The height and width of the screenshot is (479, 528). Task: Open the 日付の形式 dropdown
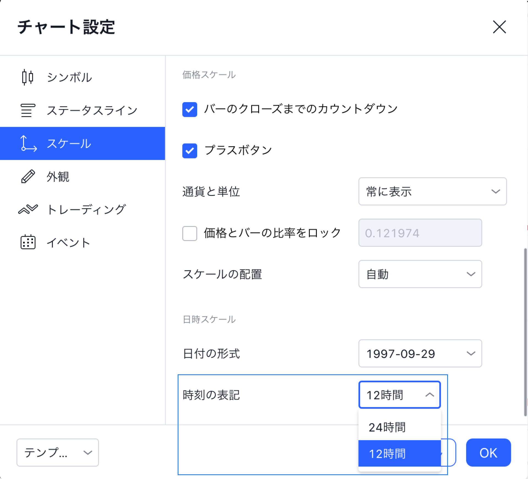(x=420, y=353)
